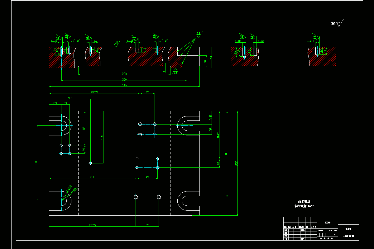The image size is (374, 249).
Task: Select the 2-M8 thread callout
Action: click(x=238, y=41)
